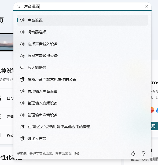The width and height of the screenshot is (158, 165).
Task: Click speaker icon beside 选择声音输入设备
Action: coord(22,44)
